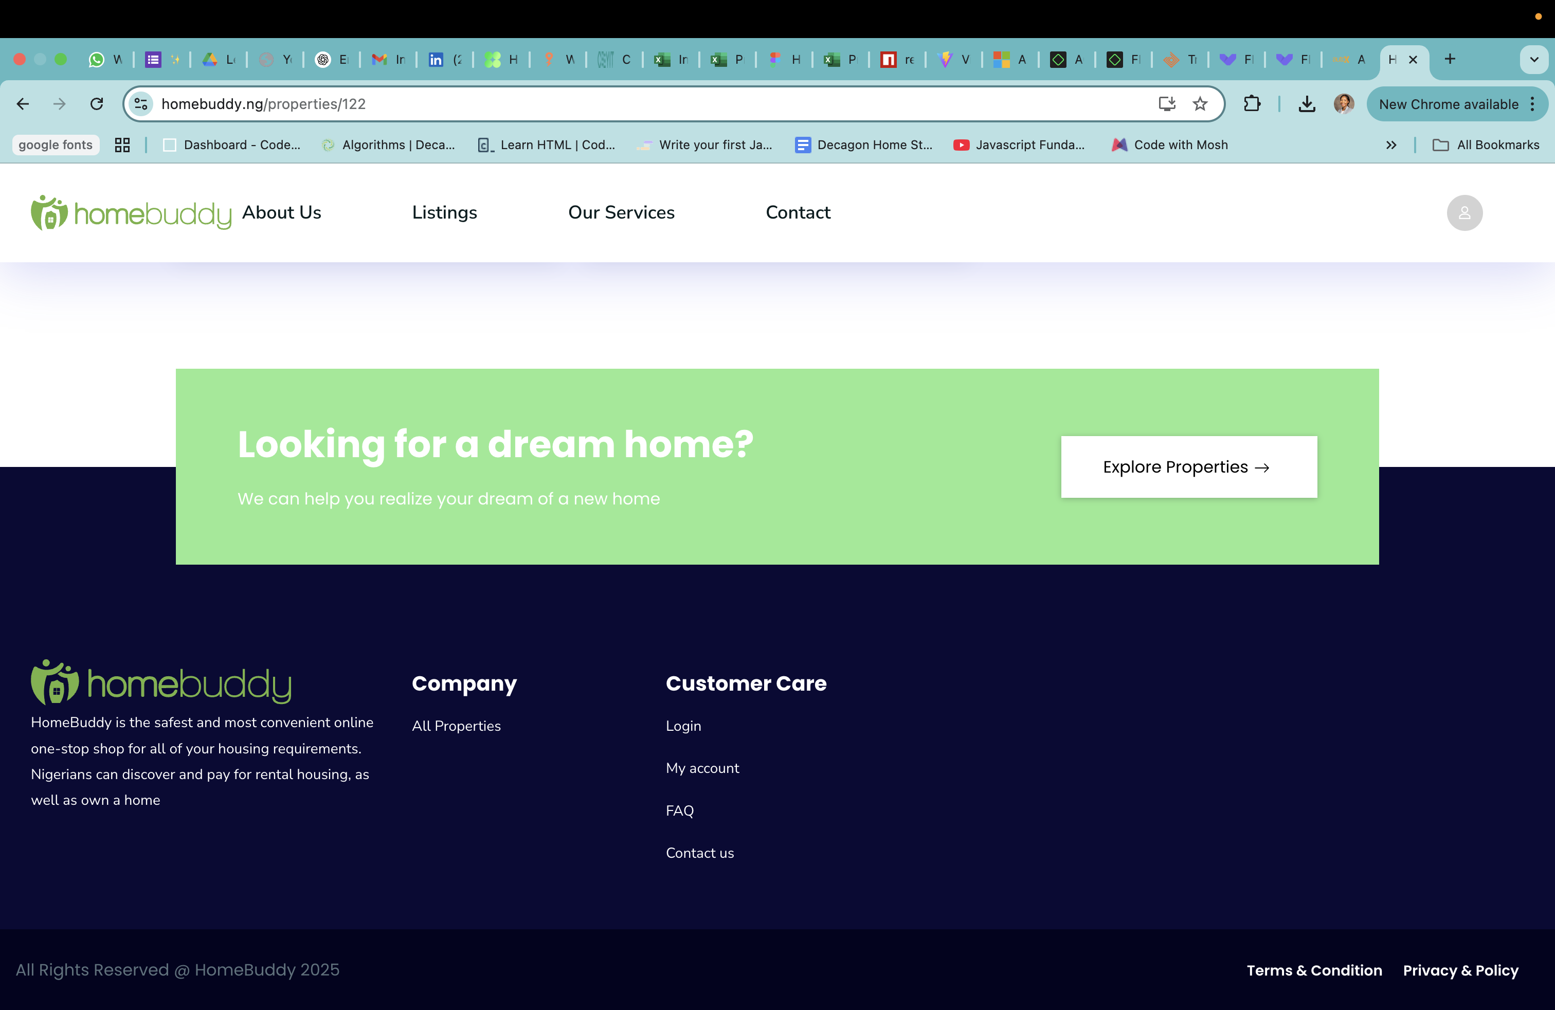Open site information icon in address bar

[140, 104]
